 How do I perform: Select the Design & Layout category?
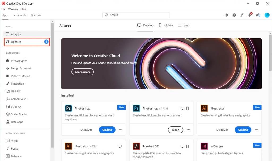click(x=21, y=68)
